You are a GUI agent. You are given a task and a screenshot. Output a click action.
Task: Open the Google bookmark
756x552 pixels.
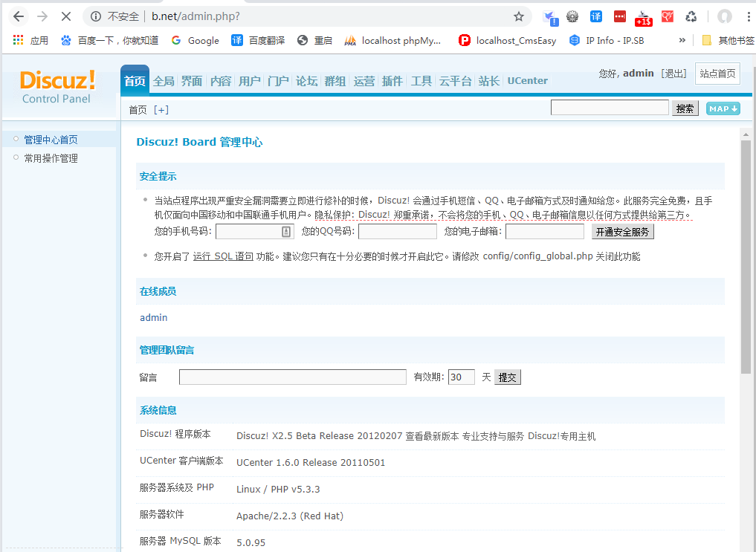(x=196, y=40)
